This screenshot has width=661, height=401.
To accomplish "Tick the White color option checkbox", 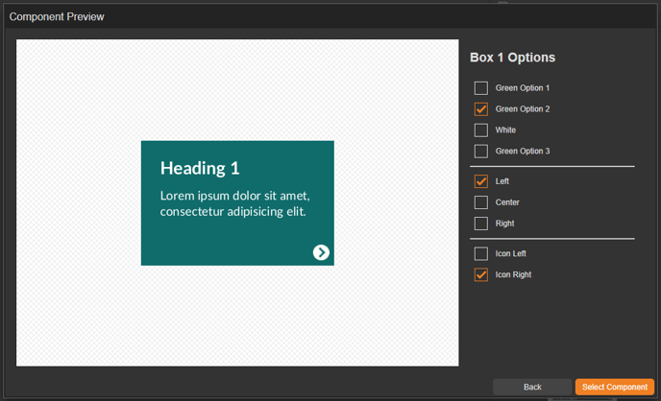I will pos(481,130).
